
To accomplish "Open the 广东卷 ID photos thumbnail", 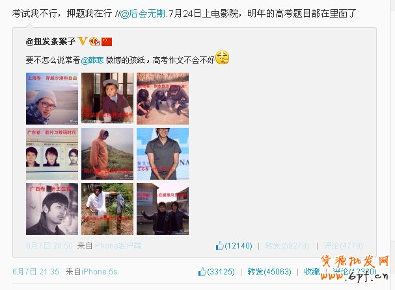I will pos(52,154).
